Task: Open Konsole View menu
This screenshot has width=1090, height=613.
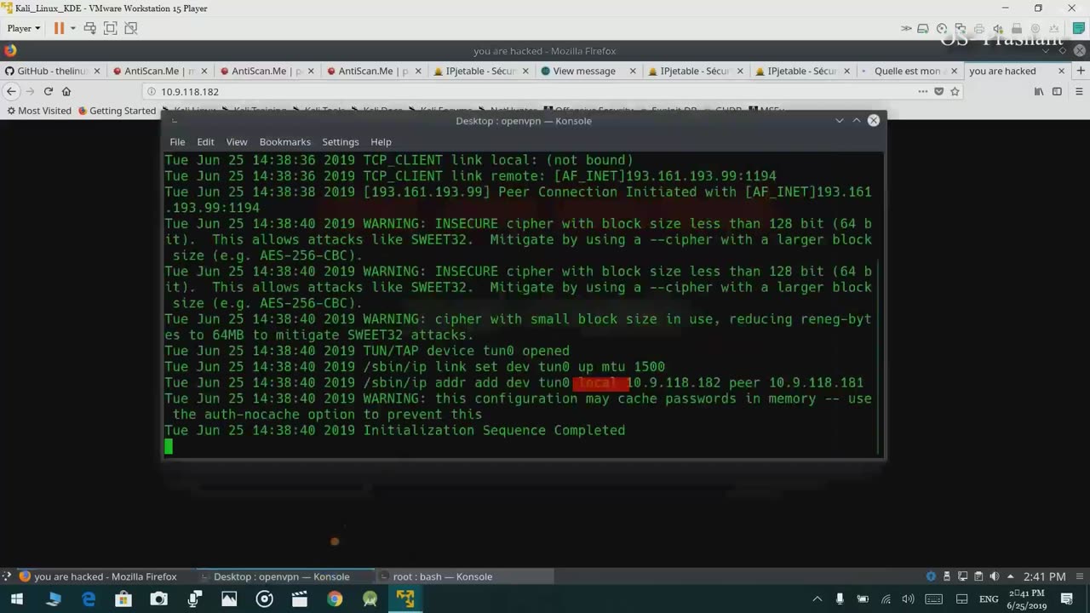Action: tap(237, 141)
